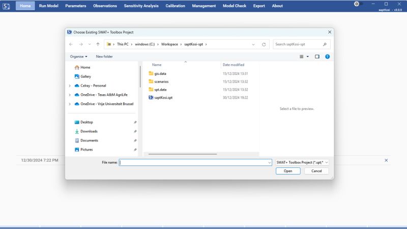Click the pin icon beside Documents
This screenshot has width=407, height=229.
tap(135, 140)
